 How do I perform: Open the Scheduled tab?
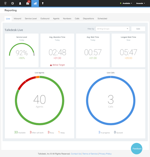point(102,18)
